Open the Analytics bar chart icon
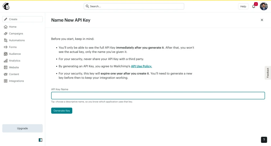 6,61
